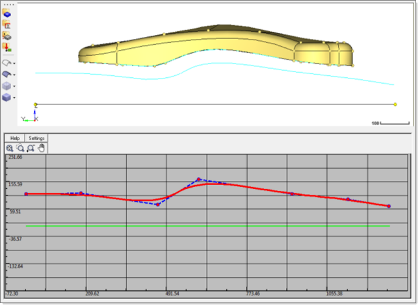Screen dimensions: 420x307
Task: Click the second magnifier zoom icon
Action: pos(20,148)
